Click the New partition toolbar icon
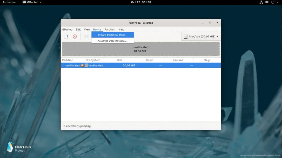 click(x=66, y=37)
